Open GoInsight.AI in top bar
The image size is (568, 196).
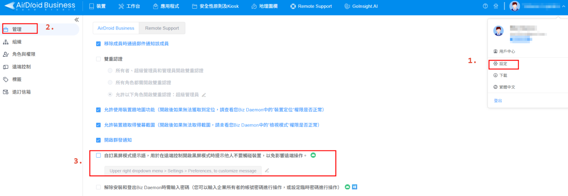(x=361, y=6)
